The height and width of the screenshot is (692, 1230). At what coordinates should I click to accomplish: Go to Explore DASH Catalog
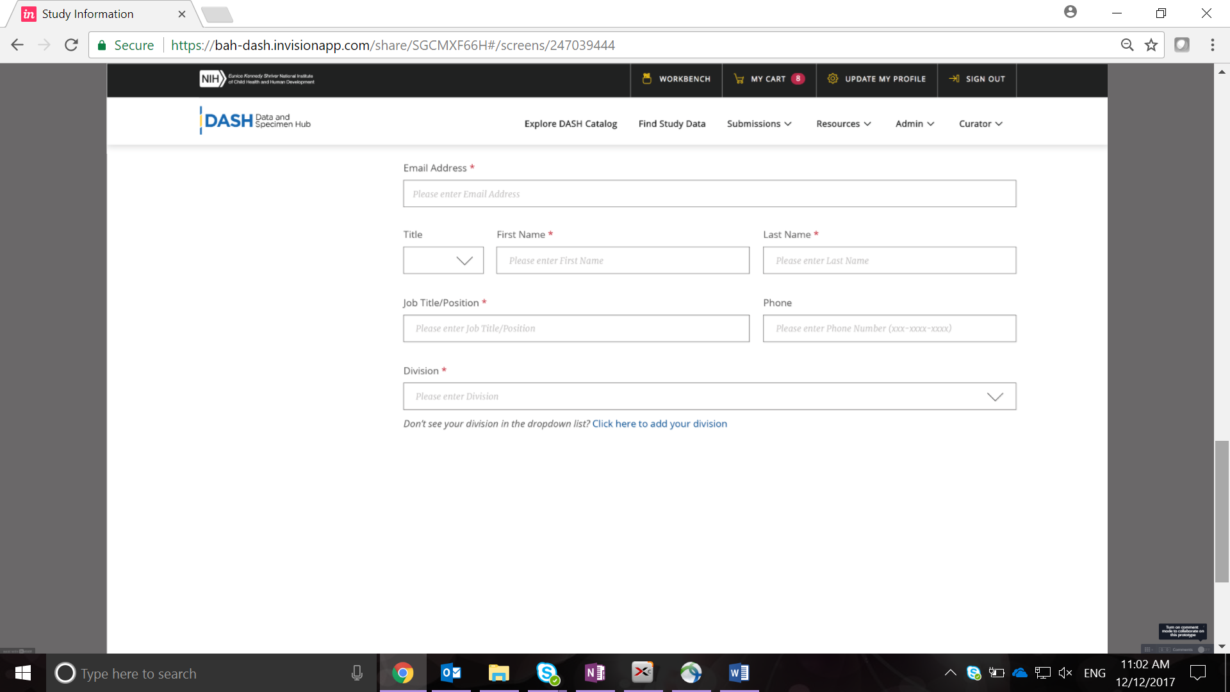click(570, 124)
